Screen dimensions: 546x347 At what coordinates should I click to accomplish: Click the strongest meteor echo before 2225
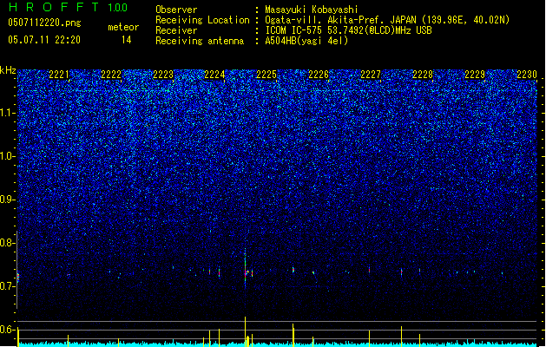point(245,268)
